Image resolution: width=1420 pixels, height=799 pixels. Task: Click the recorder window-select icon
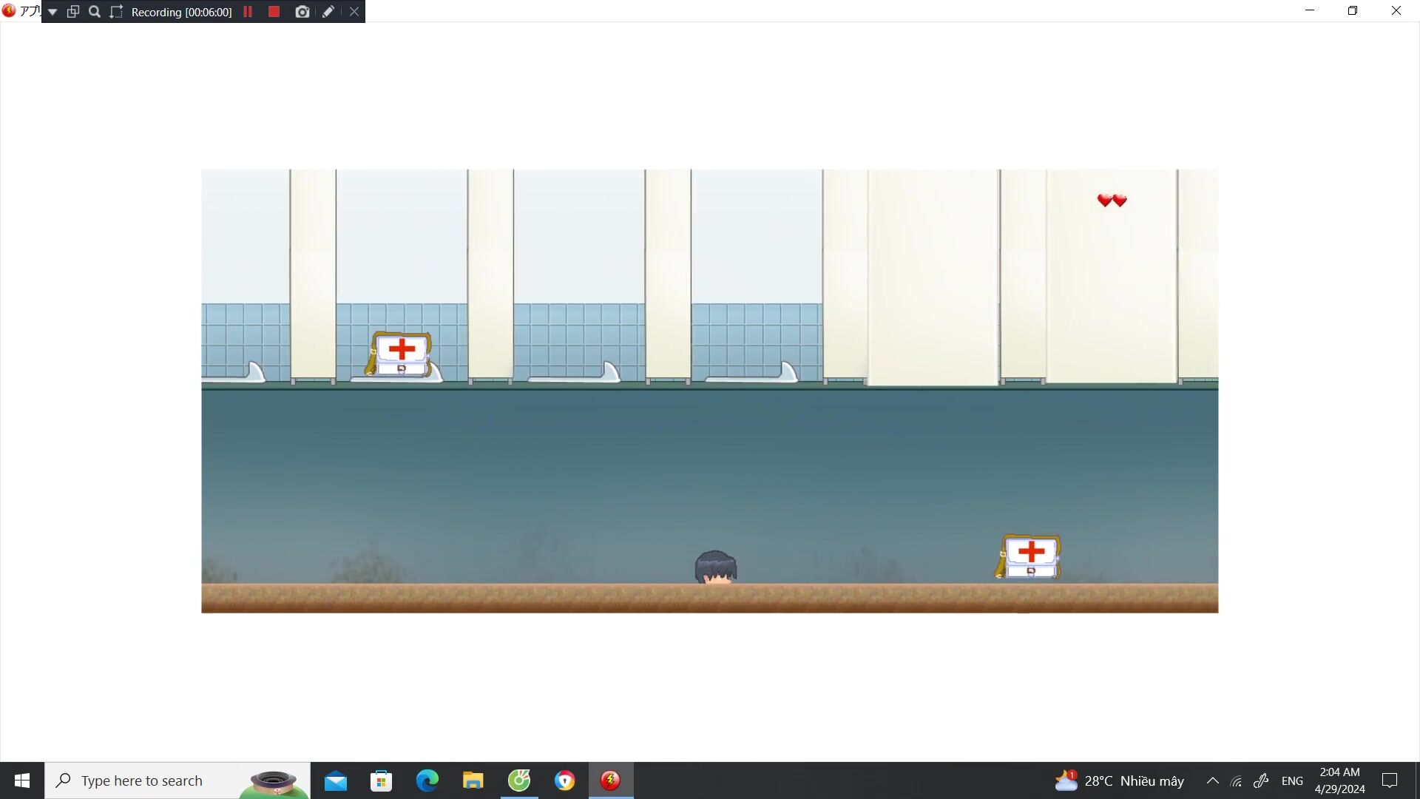(73, 12)
